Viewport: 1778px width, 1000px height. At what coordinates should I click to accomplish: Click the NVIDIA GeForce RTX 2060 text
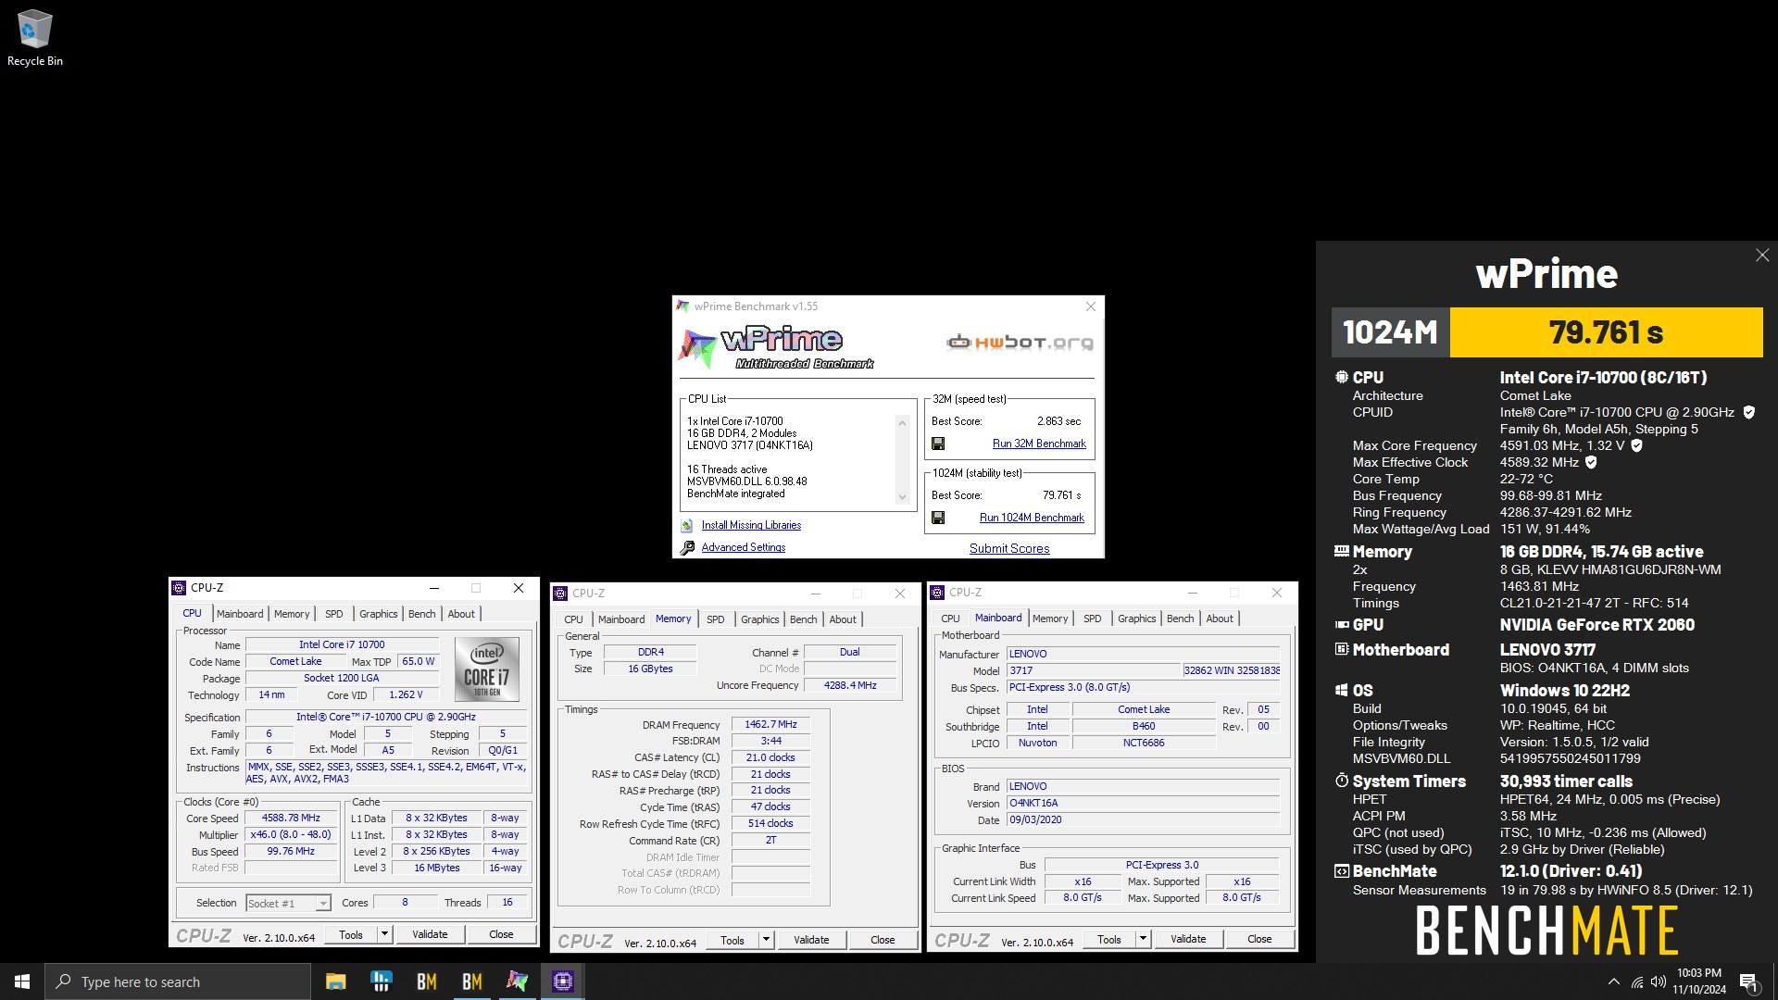point(1597,625)
